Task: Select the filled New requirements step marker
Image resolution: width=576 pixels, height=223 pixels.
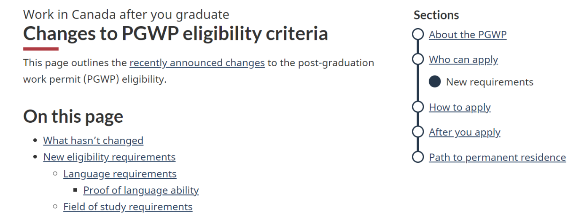Action: click(435, 82)
